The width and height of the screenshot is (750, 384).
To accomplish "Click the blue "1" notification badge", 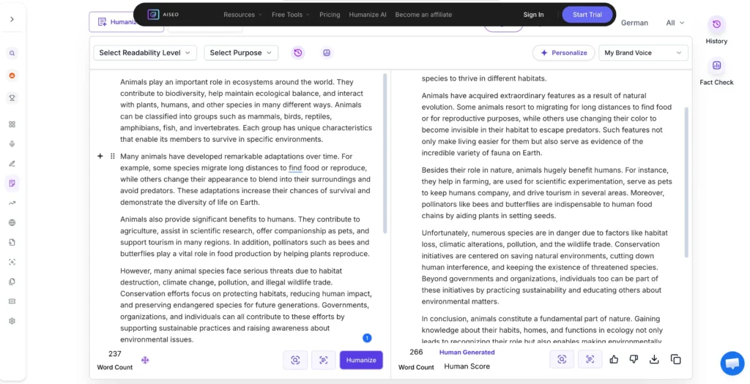I will click(367, 338).
